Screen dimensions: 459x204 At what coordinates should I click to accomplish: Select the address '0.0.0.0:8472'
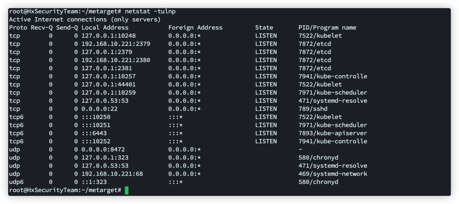pos(103,149)
